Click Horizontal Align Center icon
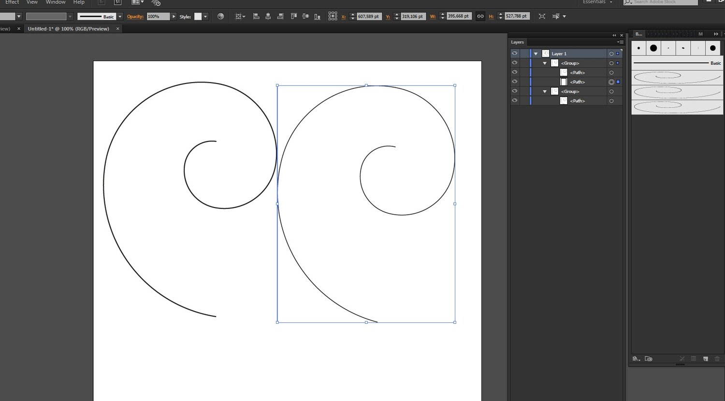Image resolution: width=725 pixels, height=401 pixels. 268,16
